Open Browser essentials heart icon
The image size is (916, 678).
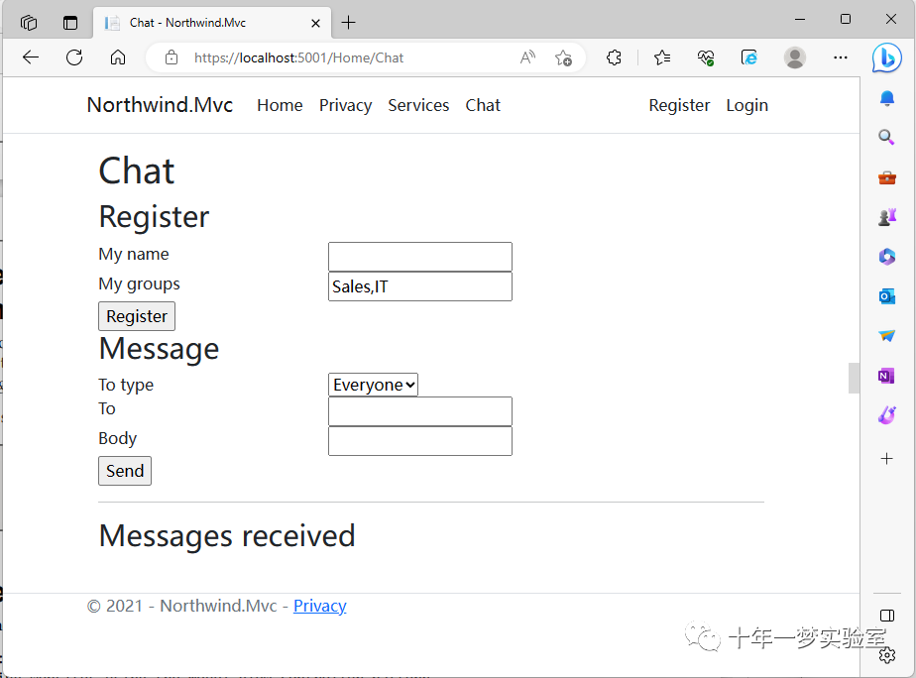click(x=706, y=57)
